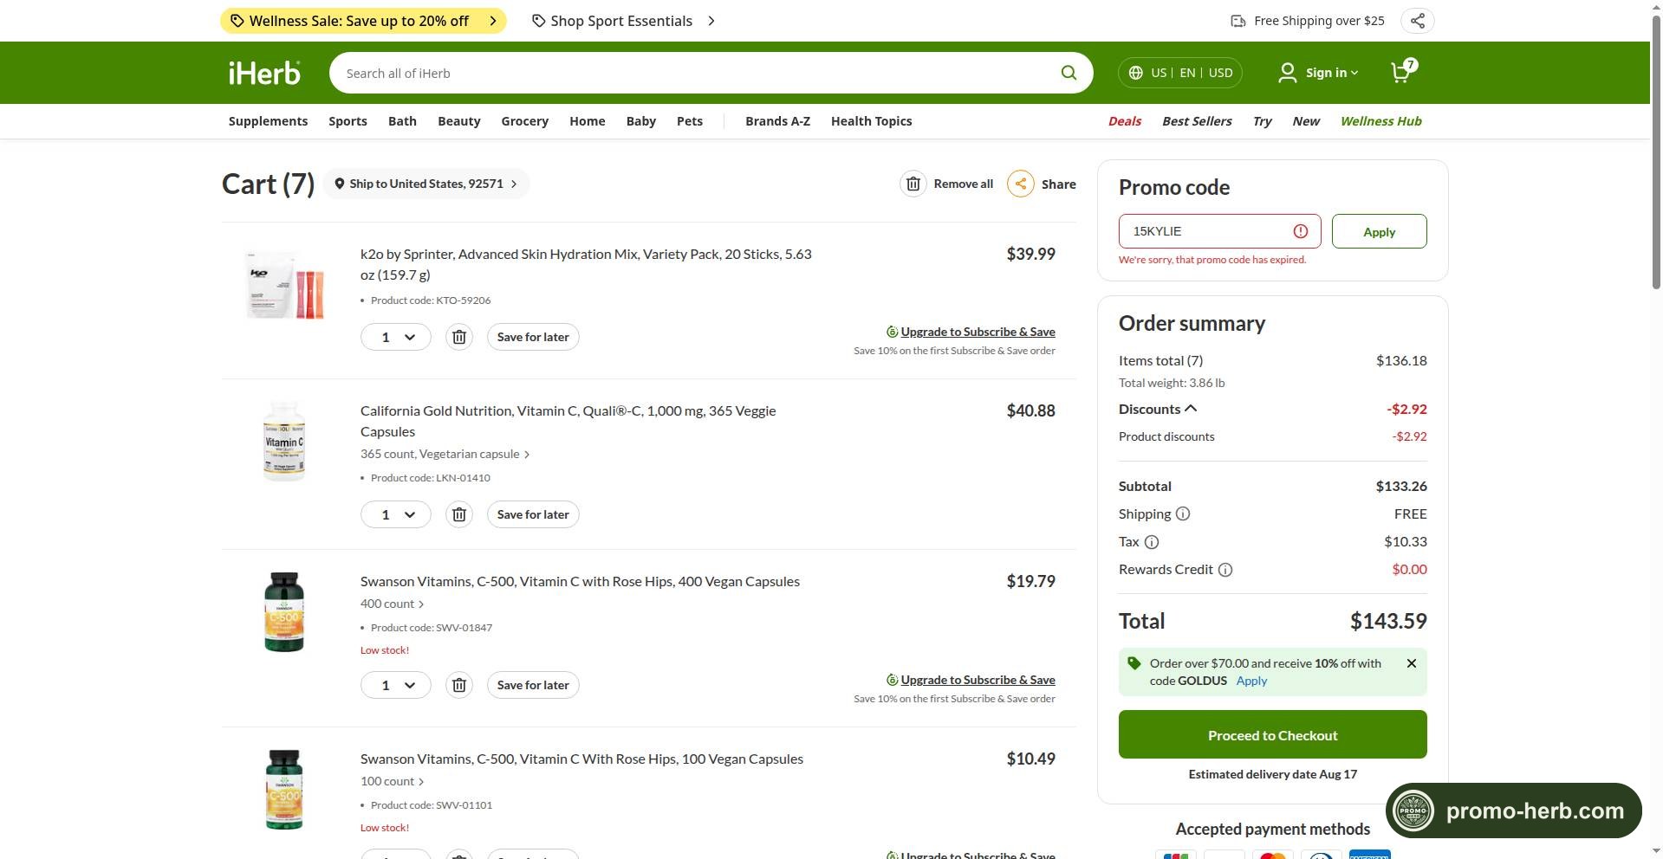1663x859 pixels.
Task: Open the Sports menu
Action: [x=348, y=121]
